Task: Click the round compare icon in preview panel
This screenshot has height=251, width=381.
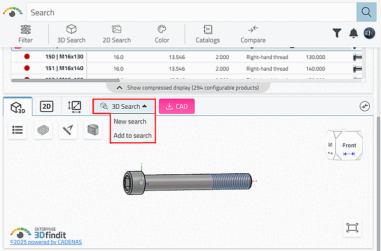Action: (364, 106)
